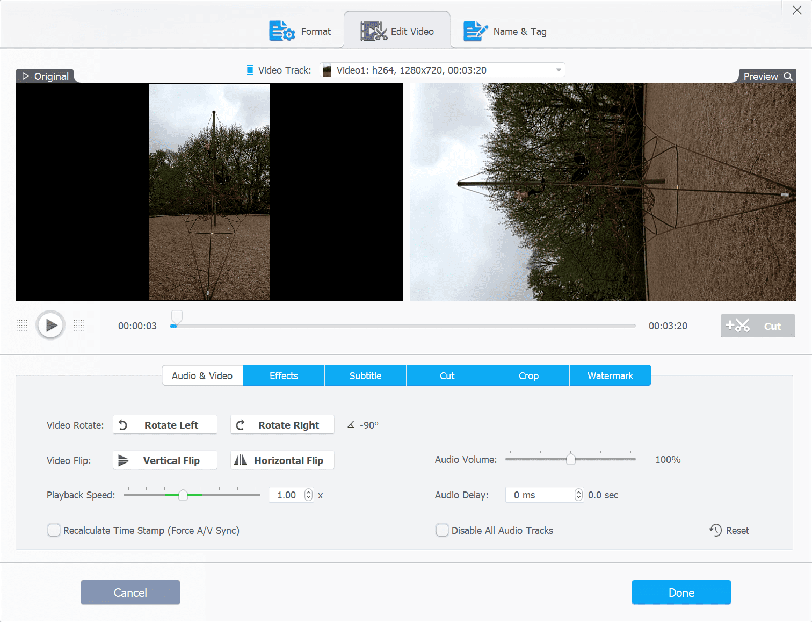Click the Edit Video filmstrip scissors icon
This screenshot has height=622, width=812.
coord(374,31)
